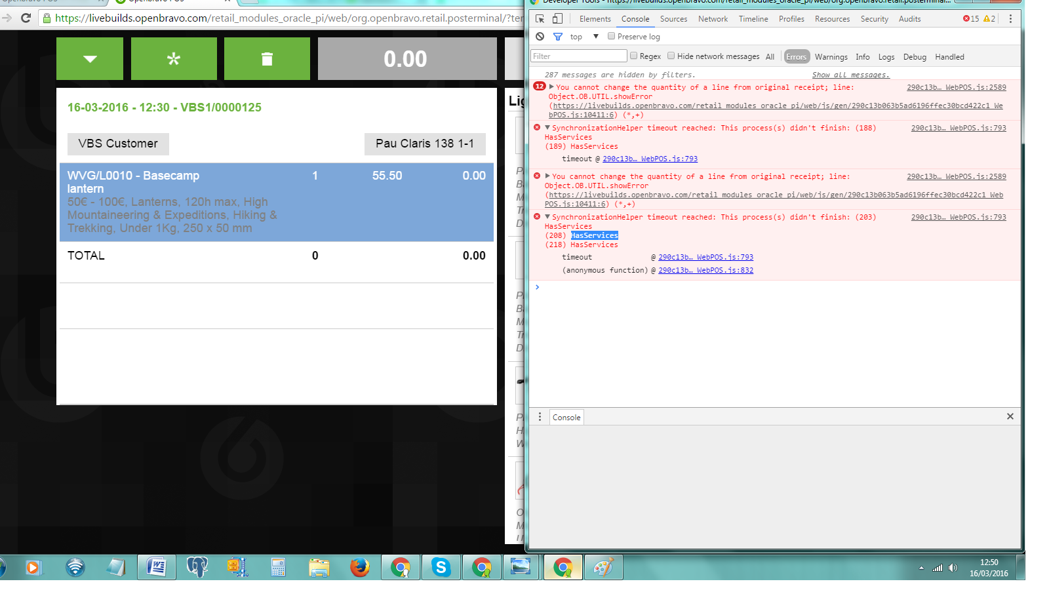Check the Regex filter checkbox
The height and width of the screenshot is (590, 1049).
click(x=634, y=56)
